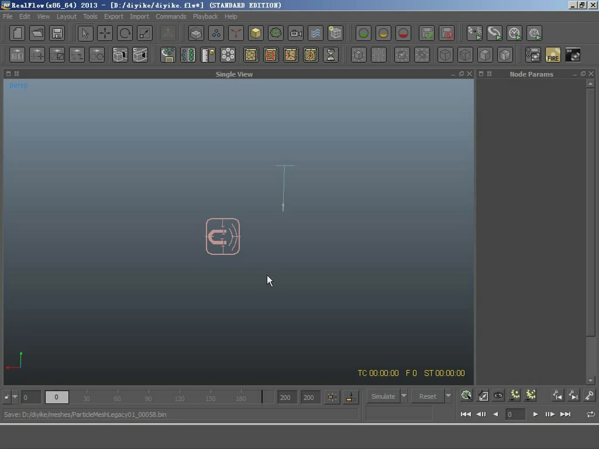Open a project with the folder icon
Viewport: 599px width, 449px height.
pyautogui.click(x=37, y=33)
